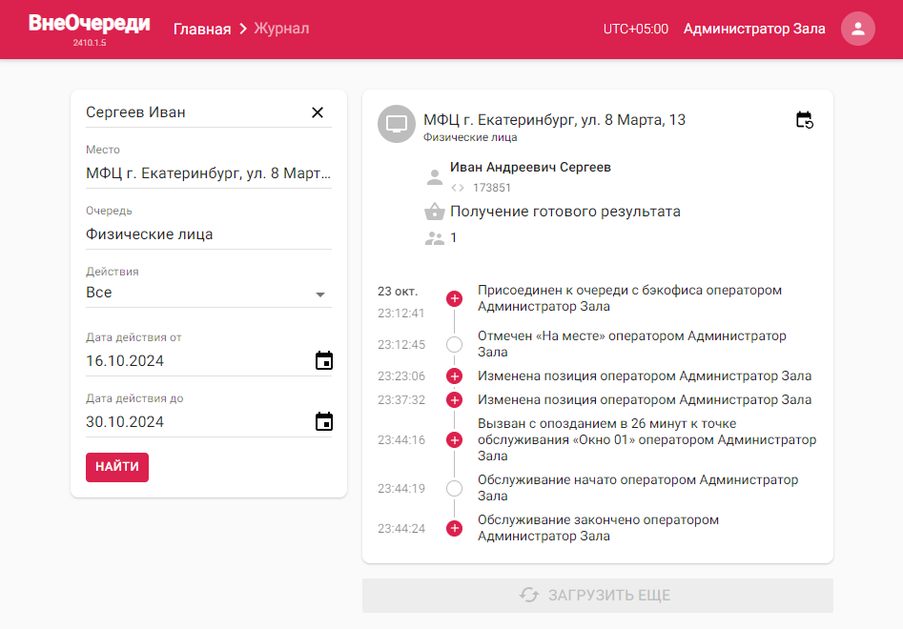Click the group people icon beside number 1
903x629 pixels.
click(x=435, y=238)
